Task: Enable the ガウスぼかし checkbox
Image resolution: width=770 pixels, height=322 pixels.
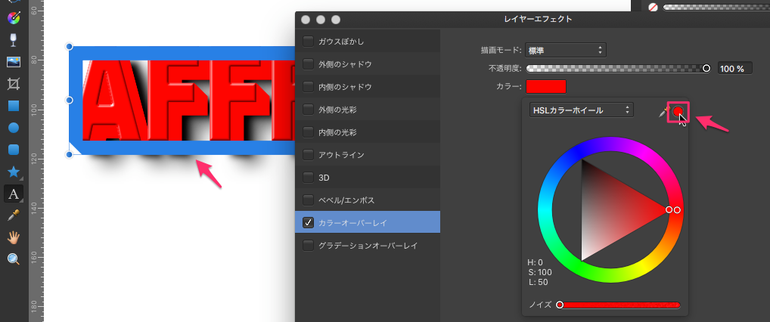Action: tap(309, 41)
